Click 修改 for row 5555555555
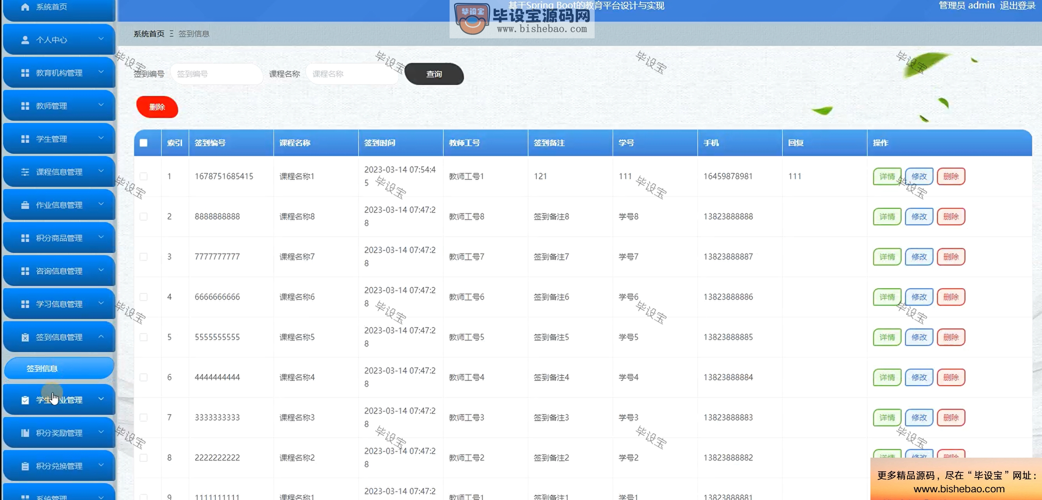 tap(919, 337)
